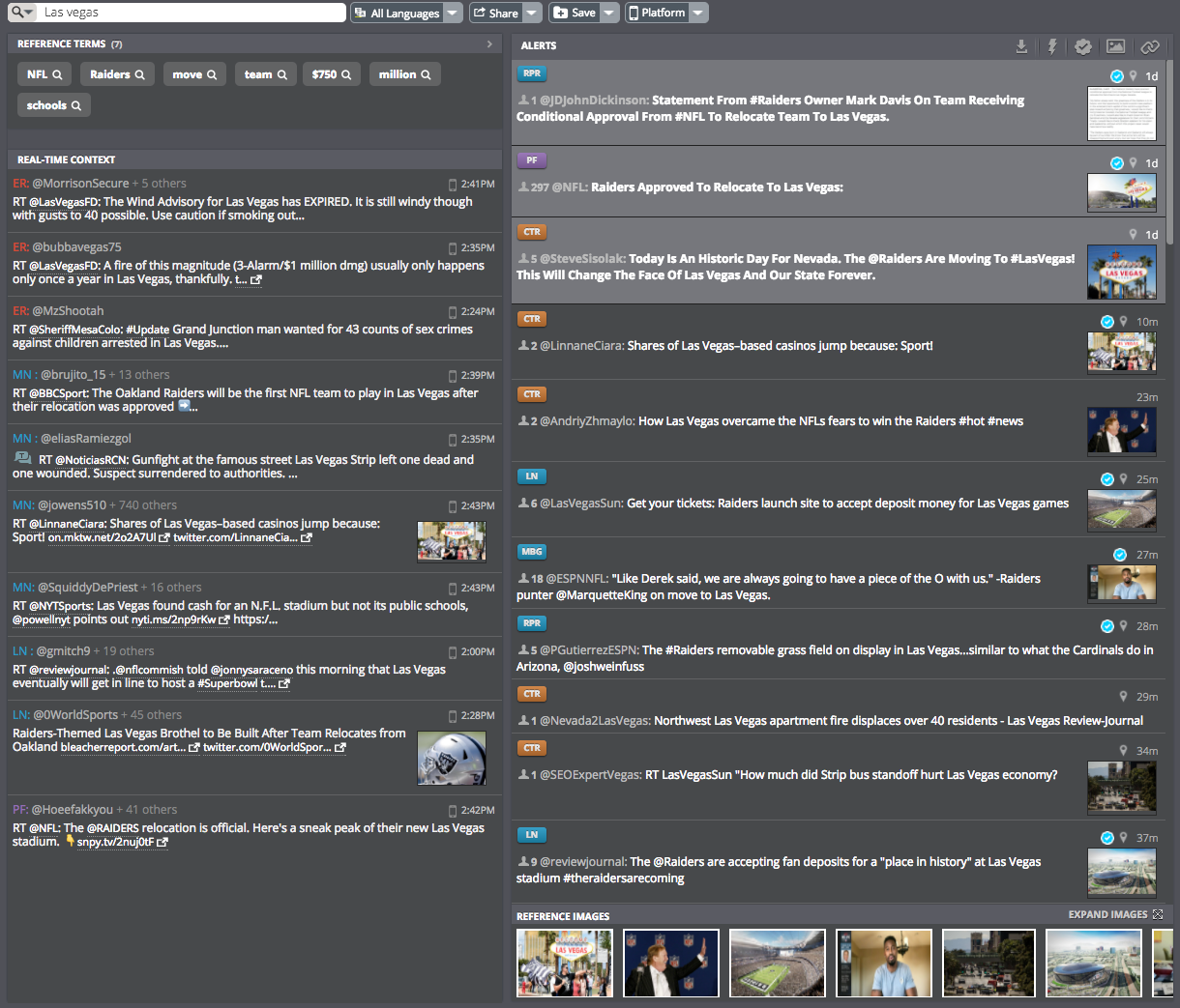
Task: Search the $750 reference term
Action: [332, 74]
